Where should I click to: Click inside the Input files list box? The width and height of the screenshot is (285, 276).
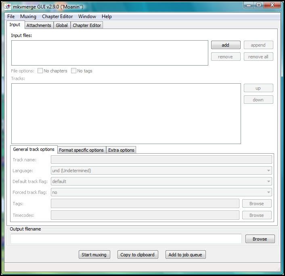(110, 53)
